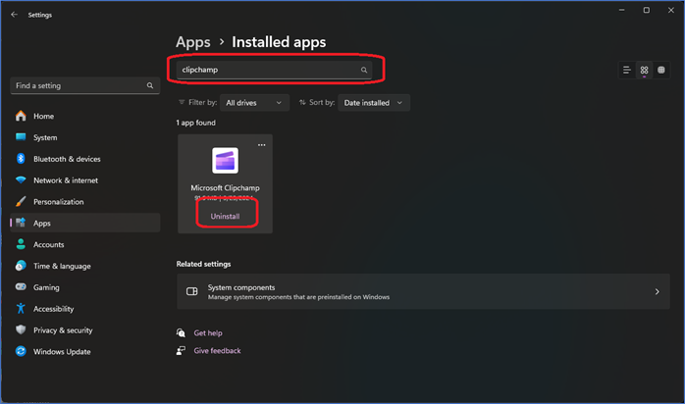Click the Find a setting field
This screenshot has width=685, height=404.
point(84,85)
